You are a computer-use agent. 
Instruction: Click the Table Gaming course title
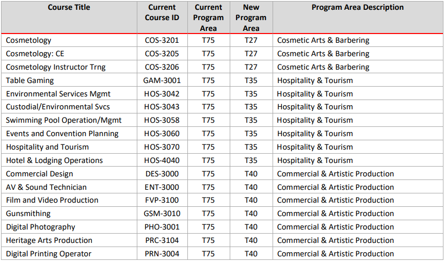(30, 80)
